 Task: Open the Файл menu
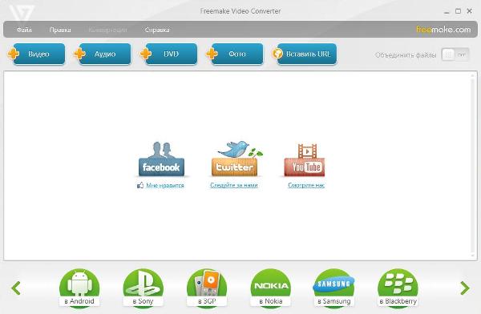click(24, 30)
